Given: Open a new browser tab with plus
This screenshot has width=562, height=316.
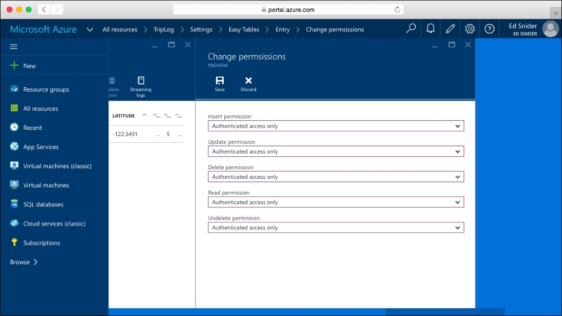Looking at the screenshot, I should tap(556, 13).
